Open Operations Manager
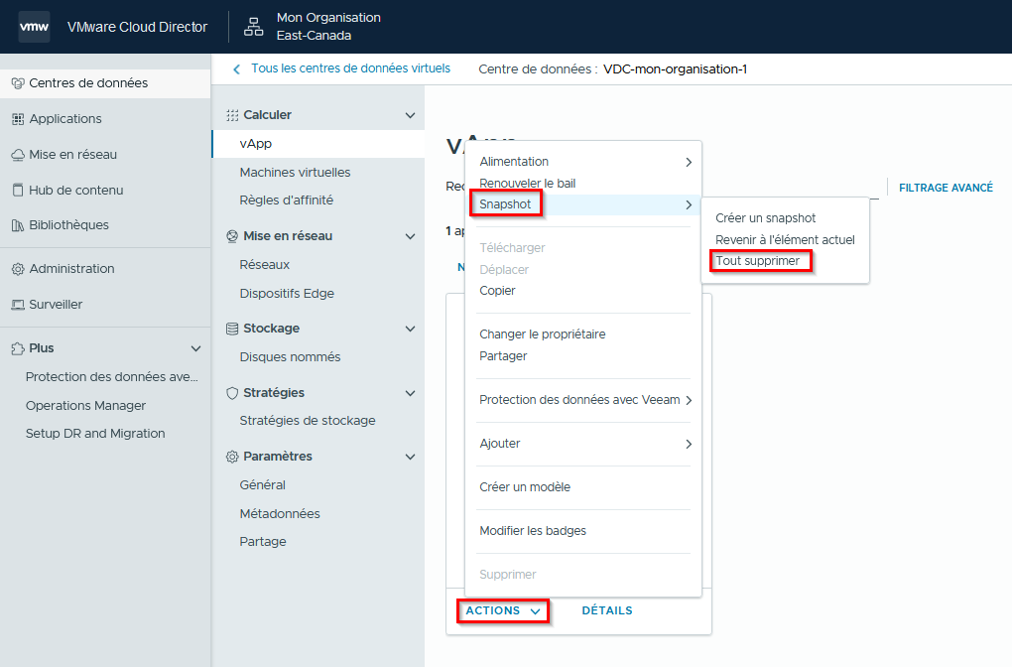Viewport: 1012px width, 667px height. (x=85, y=406)
